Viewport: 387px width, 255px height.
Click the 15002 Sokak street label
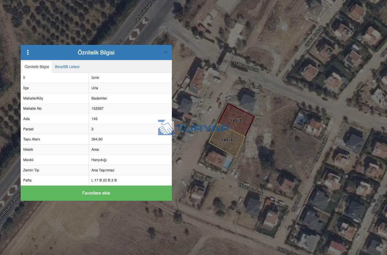tap(246, 67)
